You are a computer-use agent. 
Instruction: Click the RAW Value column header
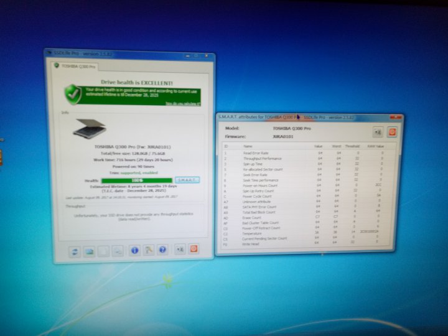click(x=375, y=147)
